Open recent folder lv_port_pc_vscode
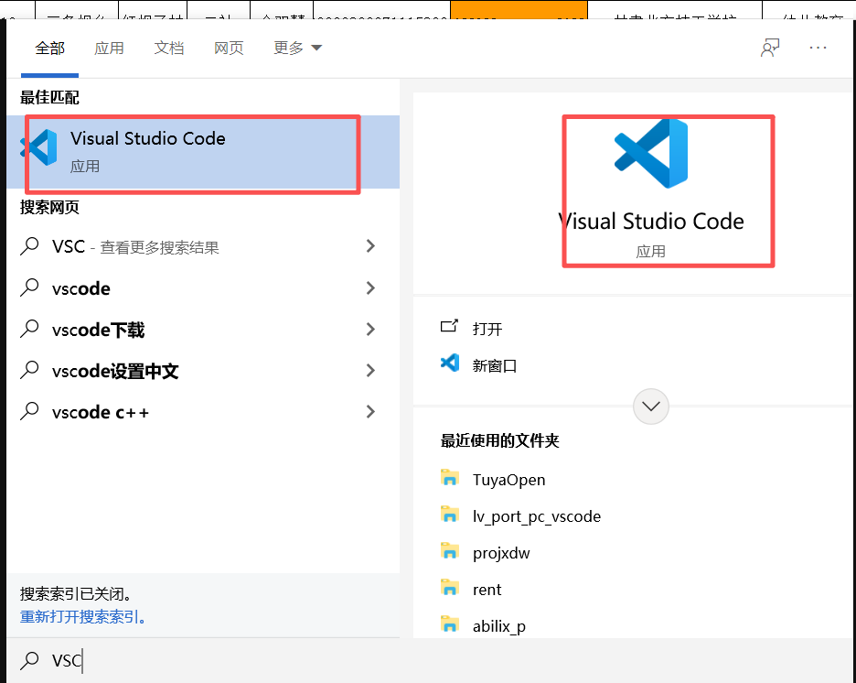 537,516
